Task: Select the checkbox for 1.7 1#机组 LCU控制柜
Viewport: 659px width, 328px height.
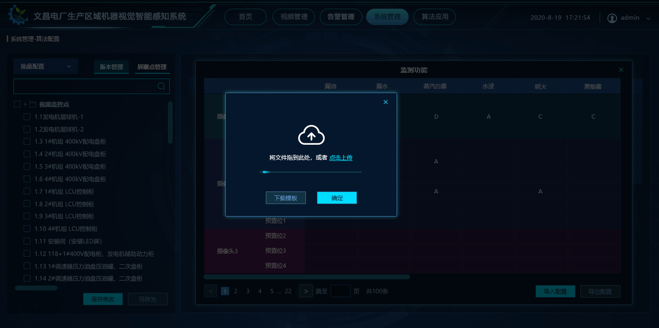Action: pyautogui.click(x=27, y=191)
